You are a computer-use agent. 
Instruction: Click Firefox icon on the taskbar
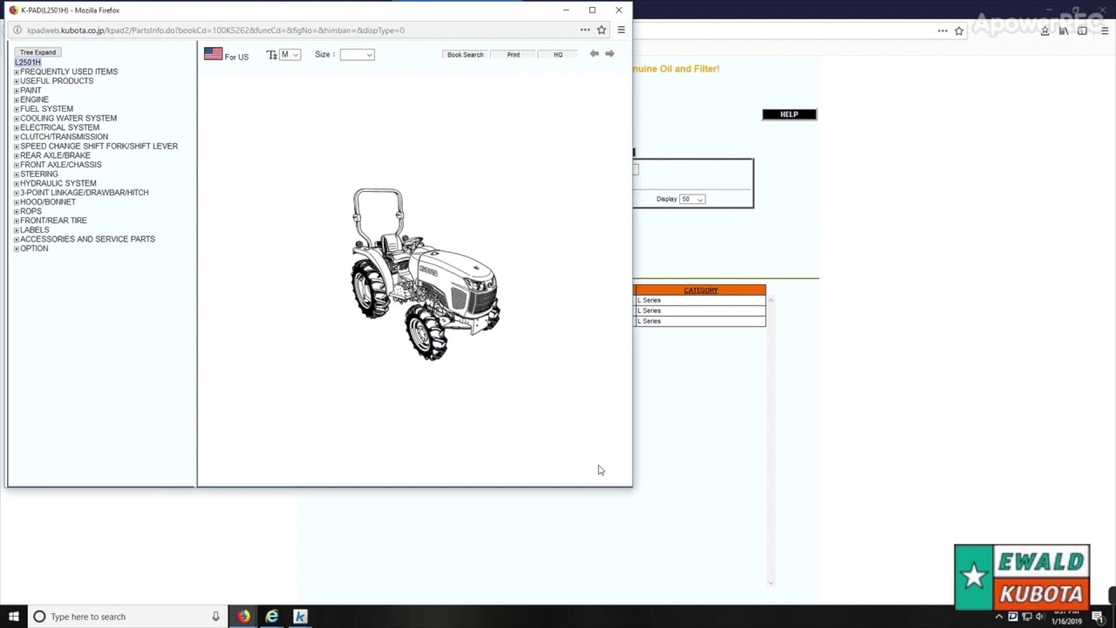(x=243, y=617)
